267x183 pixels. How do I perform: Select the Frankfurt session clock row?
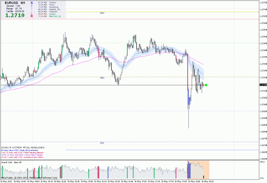click(x=48, y=12)
